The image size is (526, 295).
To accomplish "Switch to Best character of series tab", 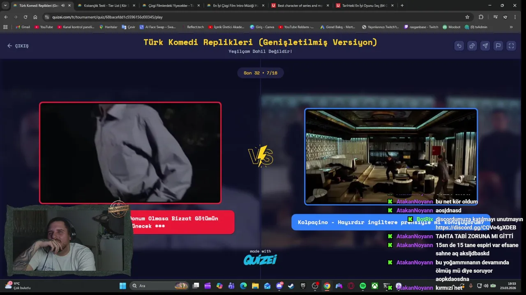I will (300, 5).
